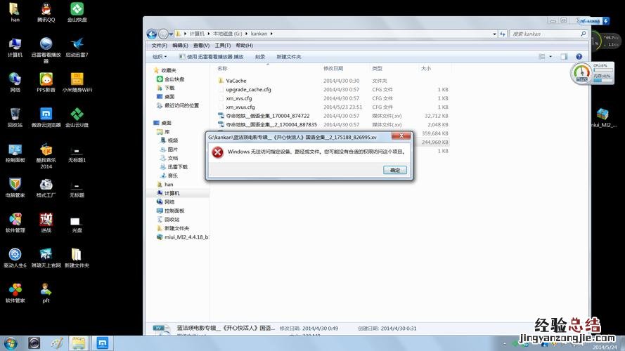
Task: Select the 软件管理 desktop icon
Action: [x=15, y=223]
